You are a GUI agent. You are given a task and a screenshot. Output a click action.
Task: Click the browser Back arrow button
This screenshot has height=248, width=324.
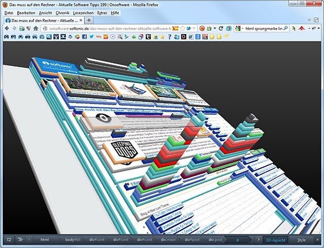pyautogui.click(x=6, y=28)
